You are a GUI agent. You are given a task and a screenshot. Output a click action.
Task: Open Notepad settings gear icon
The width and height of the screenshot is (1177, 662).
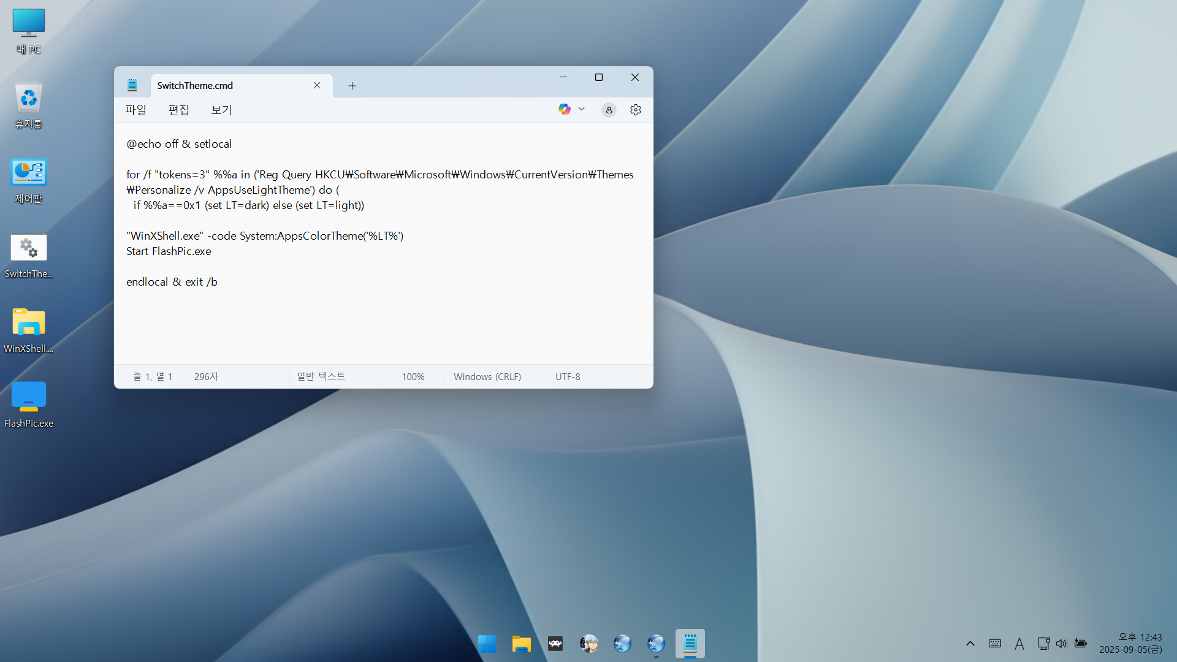point(636,110)
